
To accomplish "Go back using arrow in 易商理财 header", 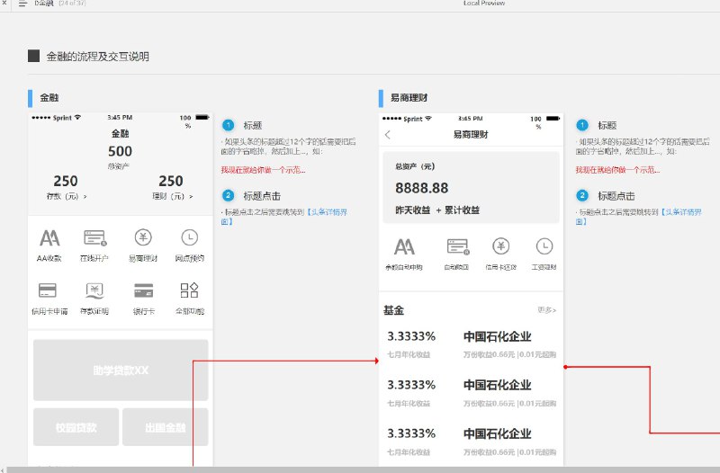I will pos(388,135).
